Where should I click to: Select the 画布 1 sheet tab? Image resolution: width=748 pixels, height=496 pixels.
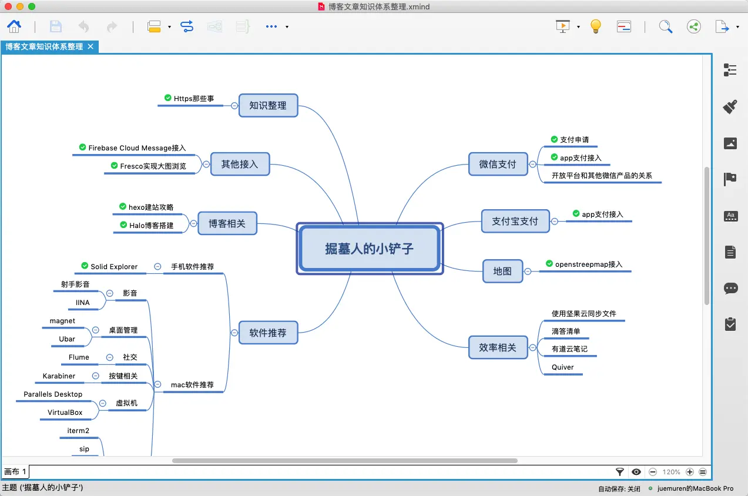[x=15, y=472]
